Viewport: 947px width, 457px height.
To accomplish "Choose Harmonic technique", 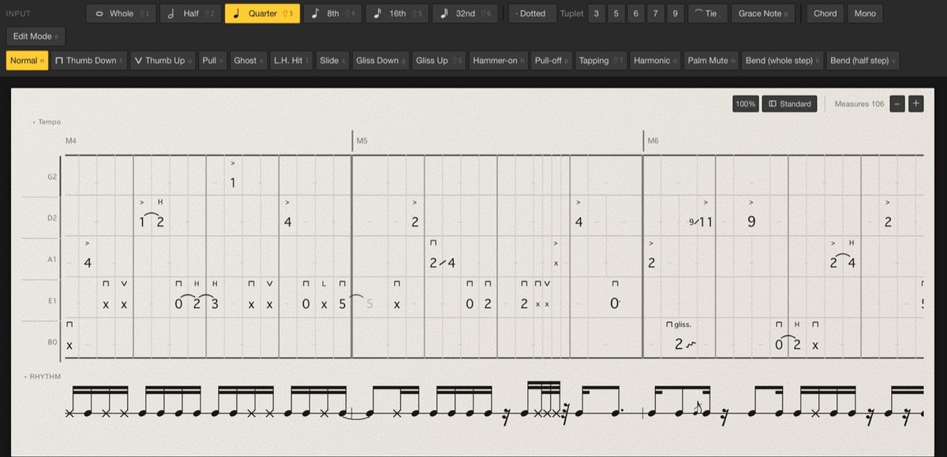I will (655, 61).
